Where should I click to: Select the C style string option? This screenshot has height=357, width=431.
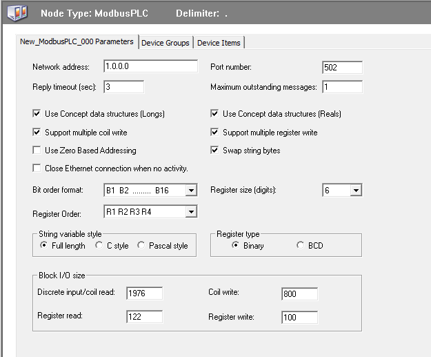pyautogui.click(x=99, y=246)
